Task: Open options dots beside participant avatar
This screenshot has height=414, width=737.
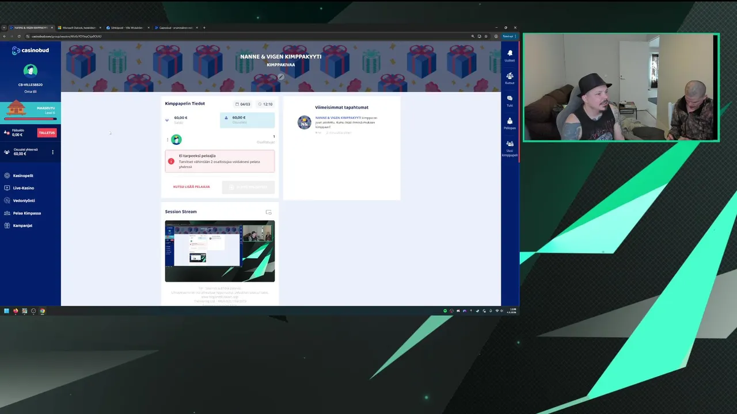Action: click(168, 140)
